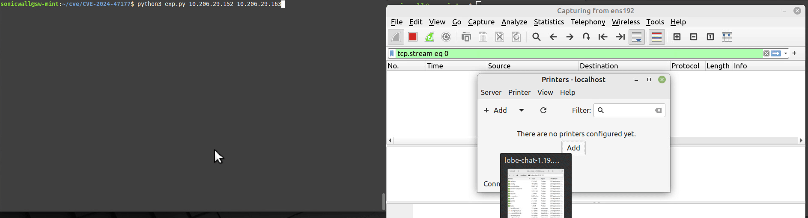Click the Find packet magnifier icon

coord(537,37)
